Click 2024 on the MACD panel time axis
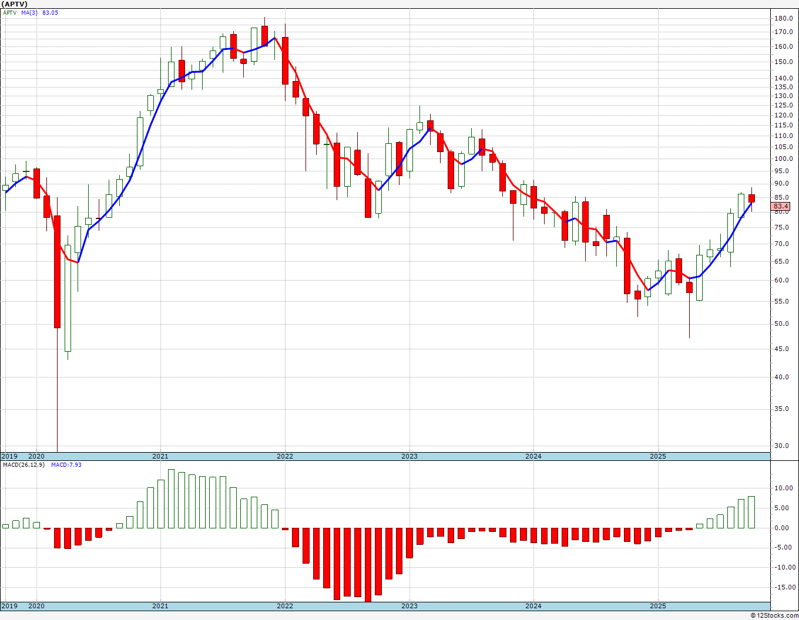This screenshot has height=620, width=799. pos(533,606)
